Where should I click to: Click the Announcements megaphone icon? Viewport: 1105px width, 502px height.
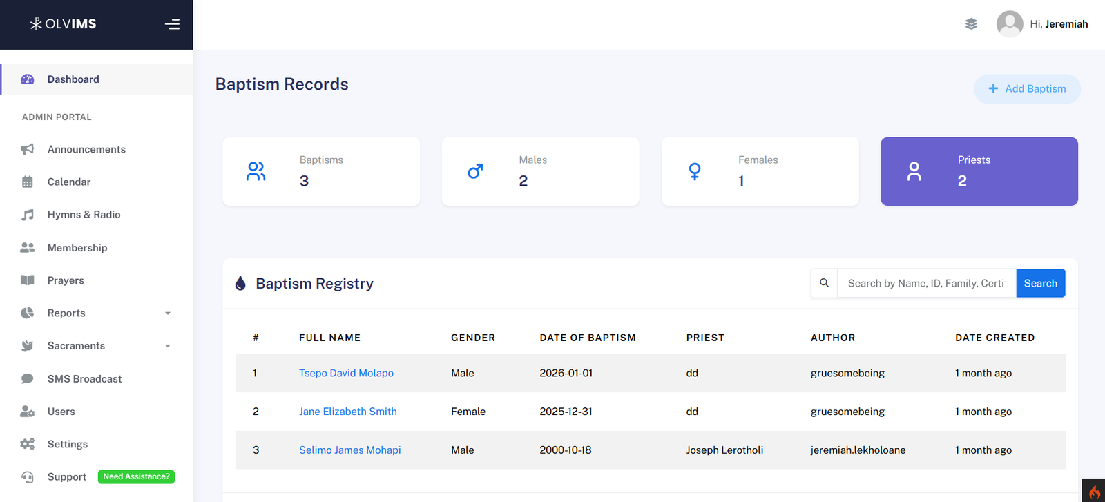pos(28,149)
